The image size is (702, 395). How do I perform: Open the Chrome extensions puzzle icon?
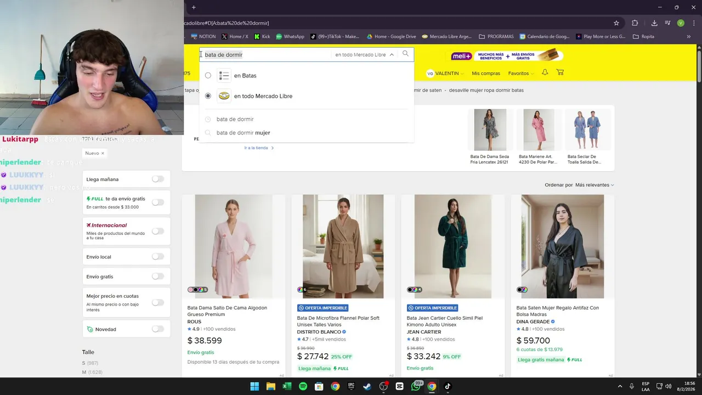tap(635, 23)
